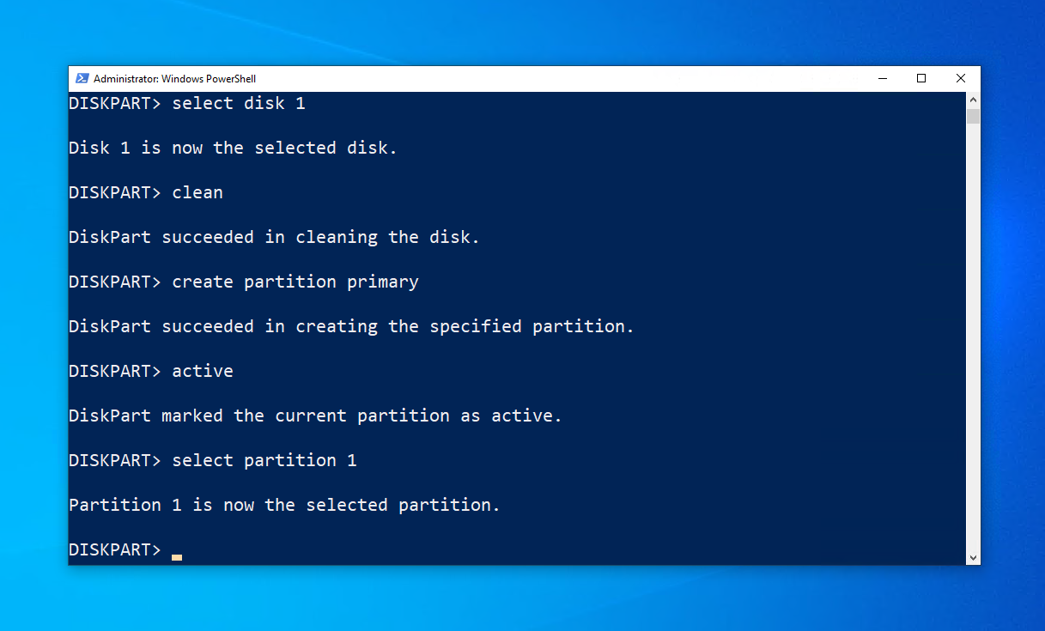This screenshot has width=1045, height=631.
Task: Click the PowerShell icon in the title bar
Action: [x=82, y=78]
